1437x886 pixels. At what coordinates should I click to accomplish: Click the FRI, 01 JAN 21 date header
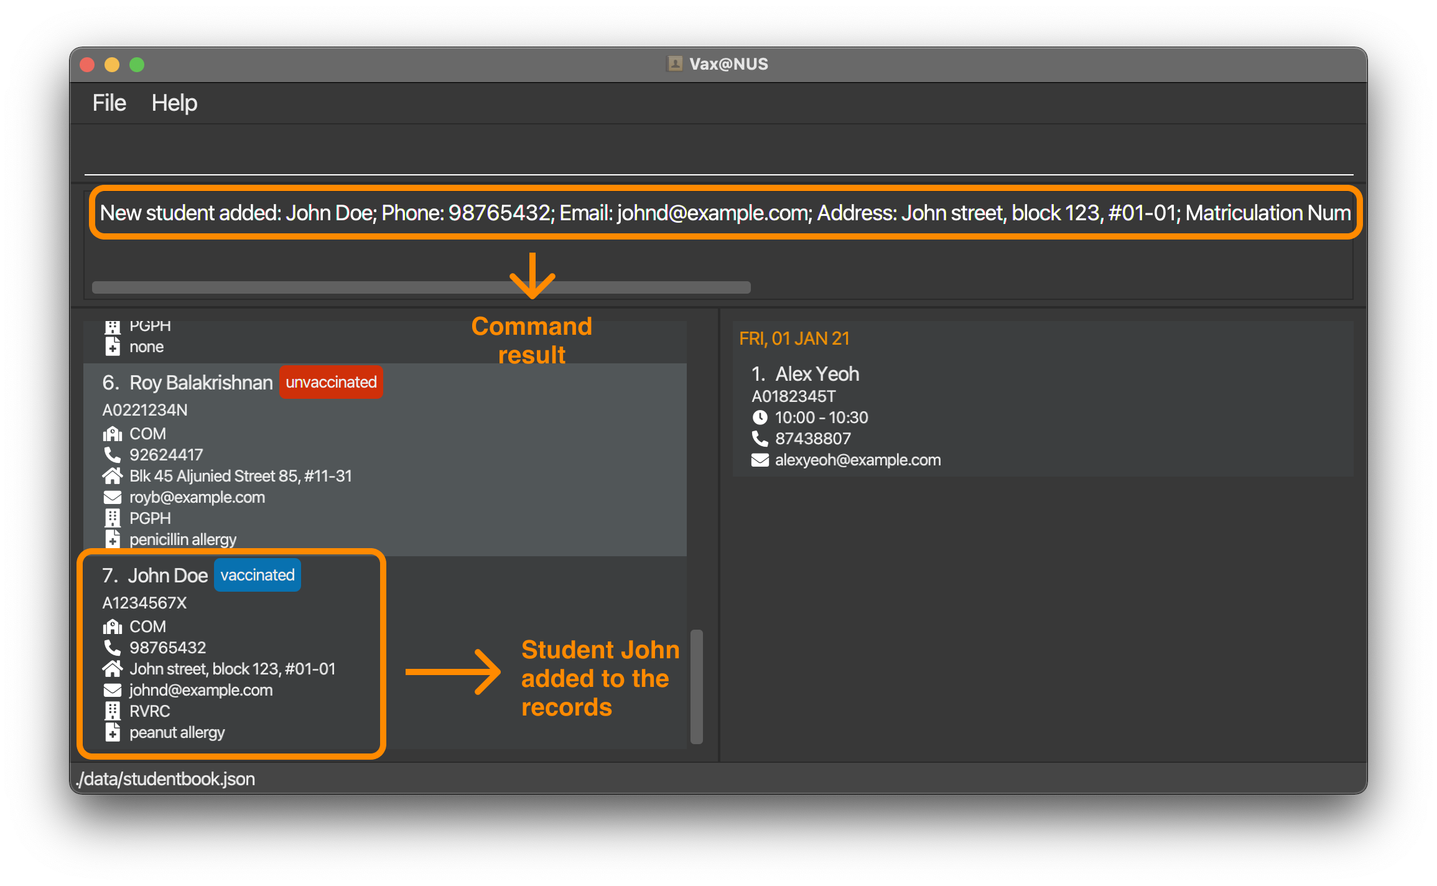pyautogui.click(x=794, y=338)
